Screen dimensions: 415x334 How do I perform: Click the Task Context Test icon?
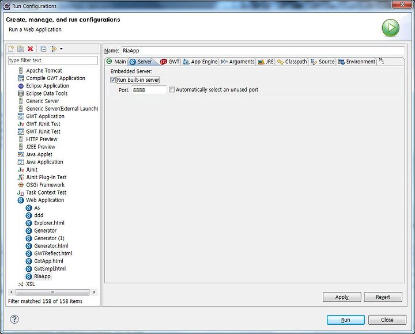point(21,193)
